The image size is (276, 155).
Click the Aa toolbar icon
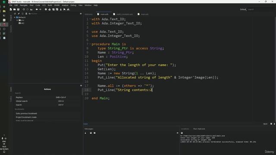tap(31, 9)
